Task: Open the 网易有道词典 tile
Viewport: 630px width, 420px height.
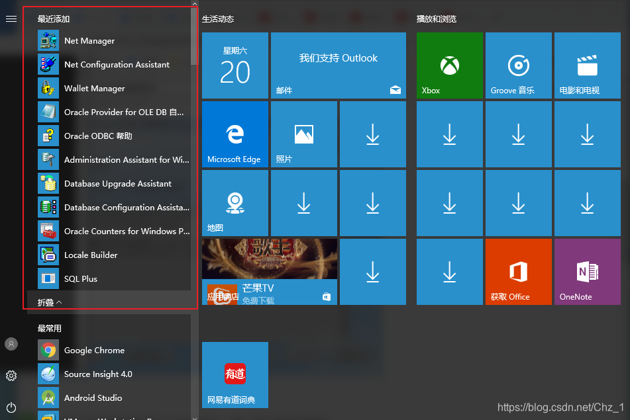Action: pos(235,374)
